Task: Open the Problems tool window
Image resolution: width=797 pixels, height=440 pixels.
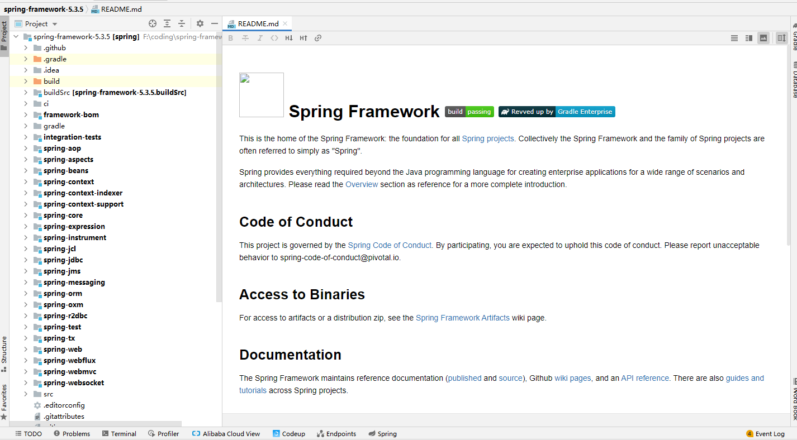Action: pos(72,434)
